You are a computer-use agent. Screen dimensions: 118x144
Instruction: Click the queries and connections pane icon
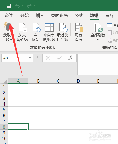110,25
